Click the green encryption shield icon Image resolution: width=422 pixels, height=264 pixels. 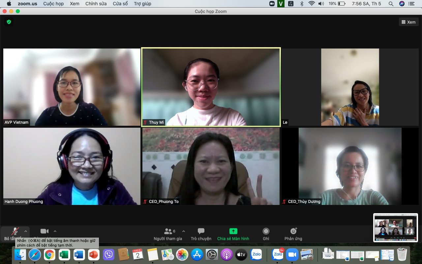pyautogui.click(x=9, y=22)
